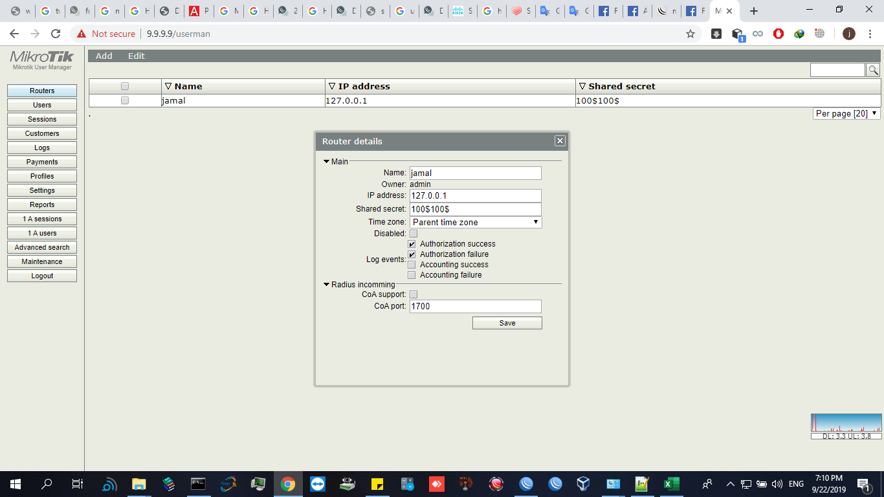Open the Payments page
Viewport: 884px width, 497px height.
[42, 162]
